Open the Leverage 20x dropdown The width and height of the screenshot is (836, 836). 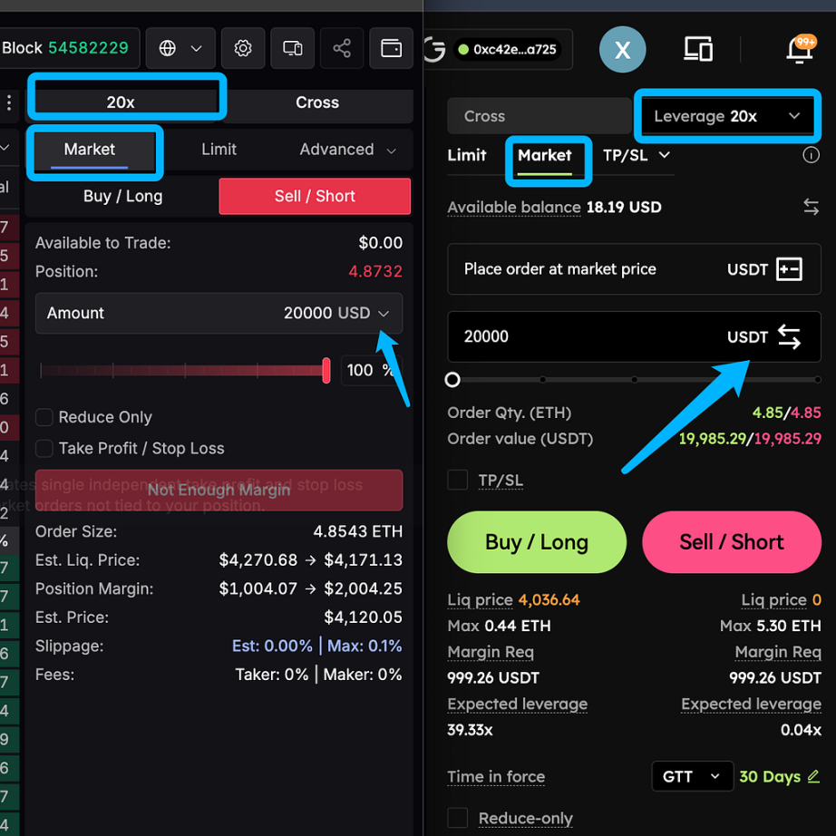click(725, 116)
